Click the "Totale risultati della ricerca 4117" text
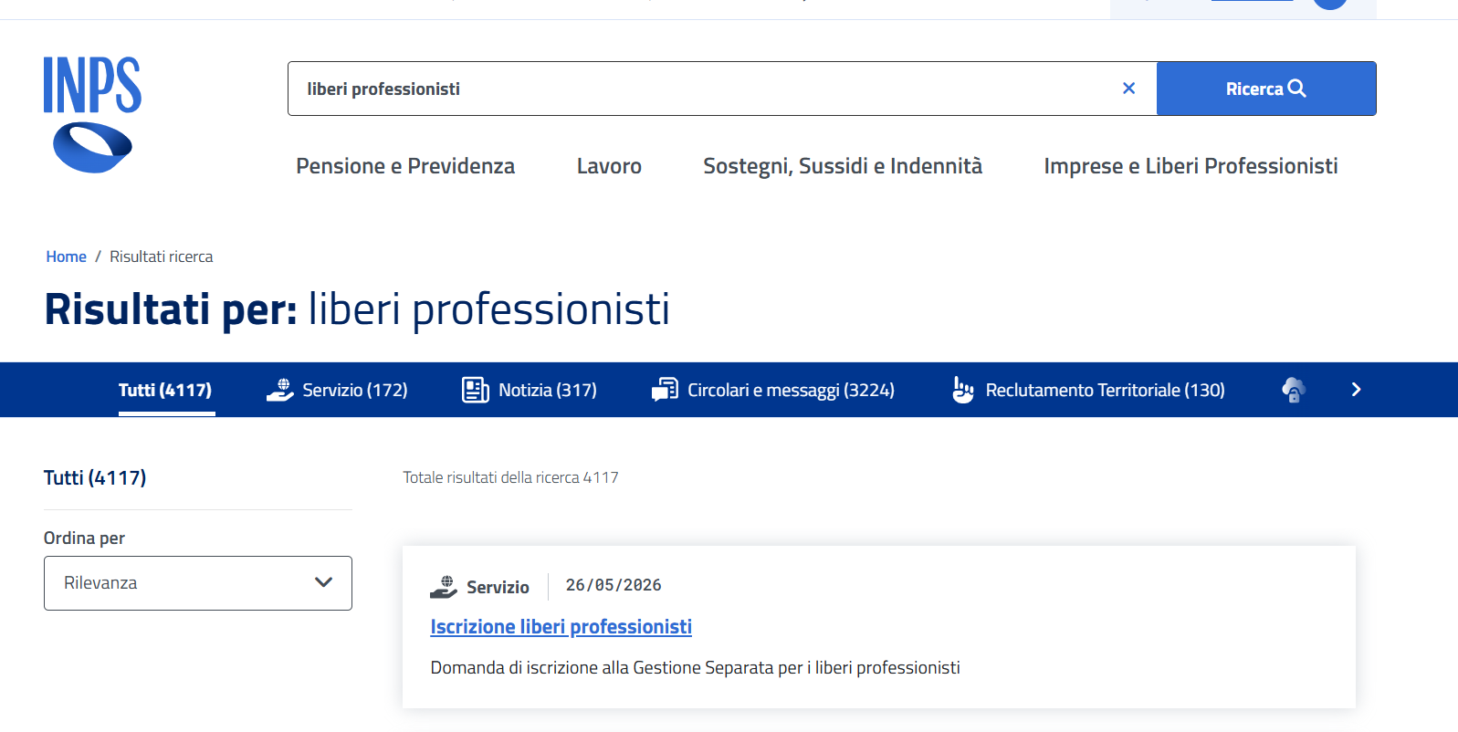1458x732 pixels. [511, 477]
